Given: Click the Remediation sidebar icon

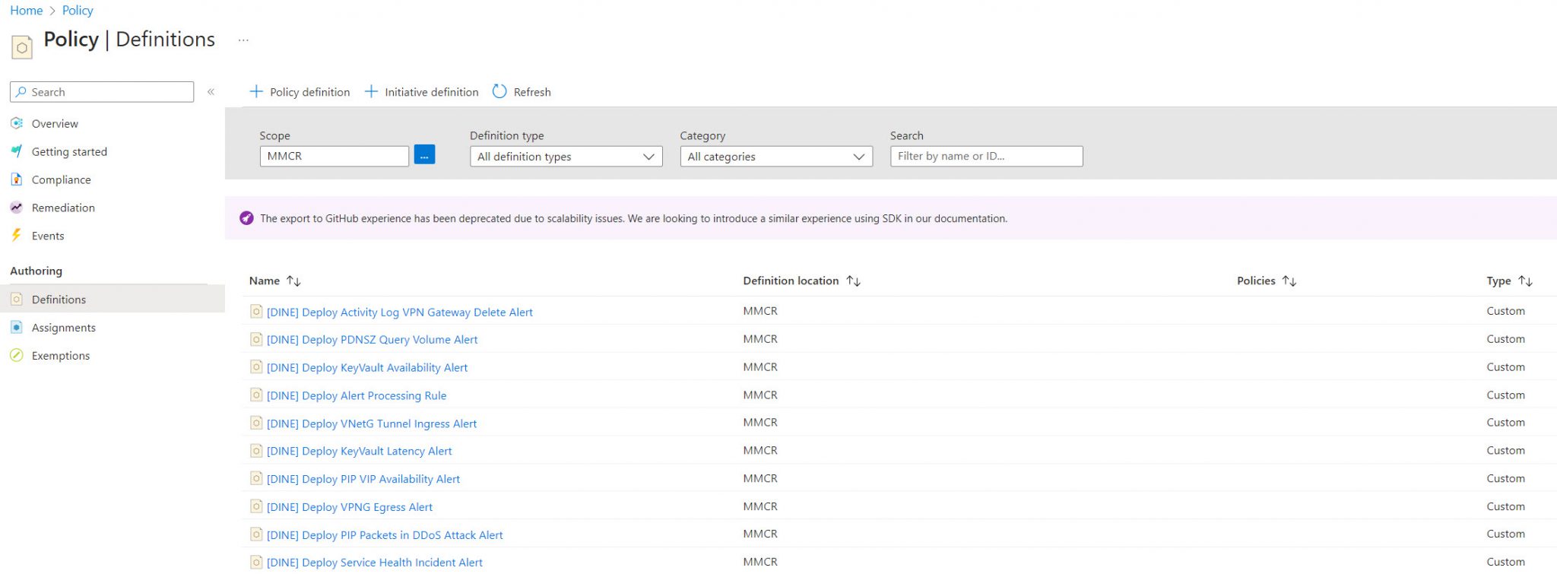Looking at the screenshot, I should [17, 208].
